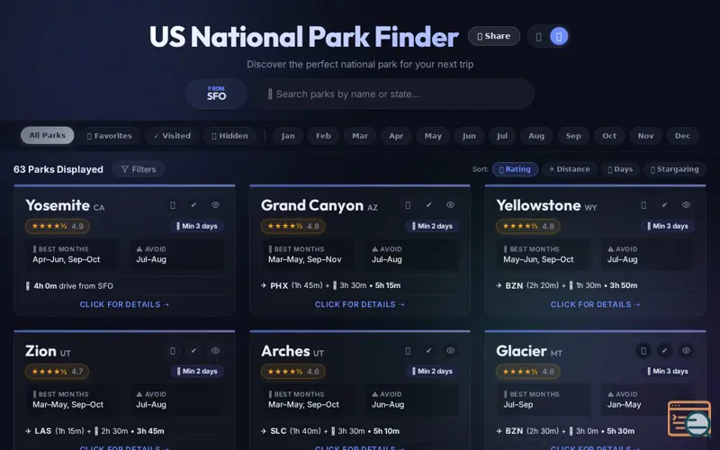The height and width of the screenshot is (450, 720).
Task: Mark Yosemite as visited
Action: pyautogui.click(x=193, y=205)
